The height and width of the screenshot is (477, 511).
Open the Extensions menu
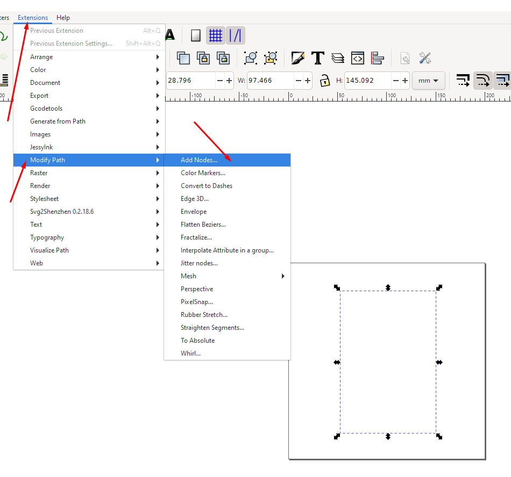[x=33, y=18]
